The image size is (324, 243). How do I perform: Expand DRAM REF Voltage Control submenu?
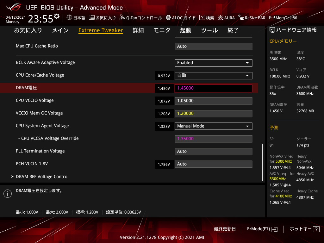pyautogui.click(x=42, y=177)
